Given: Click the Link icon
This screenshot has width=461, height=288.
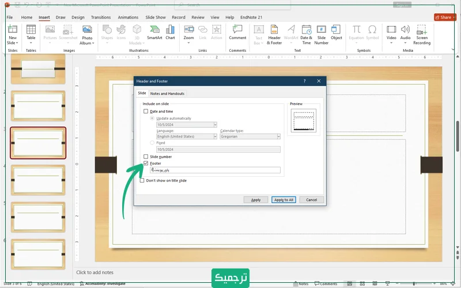Looking at the screenshot, I should click(203, 29).
